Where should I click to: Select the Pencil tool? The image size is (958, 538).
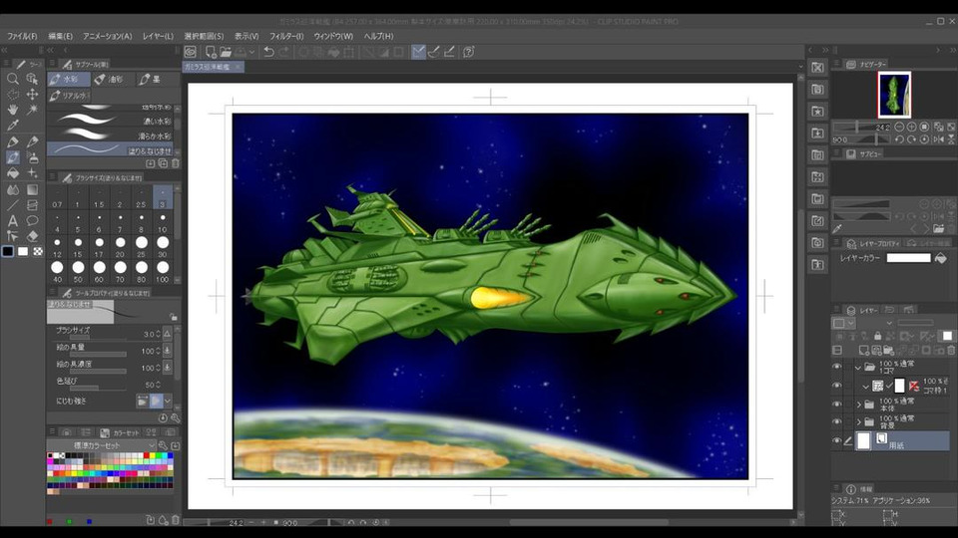pyautogui.click(x=32, y=141)
